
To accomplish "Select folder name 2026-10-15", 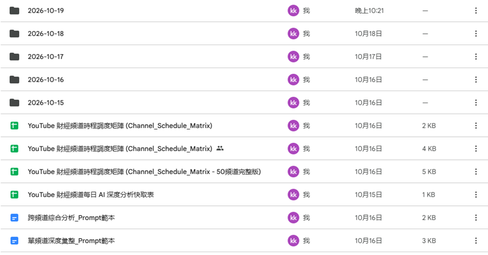I will tap(46, 102).
